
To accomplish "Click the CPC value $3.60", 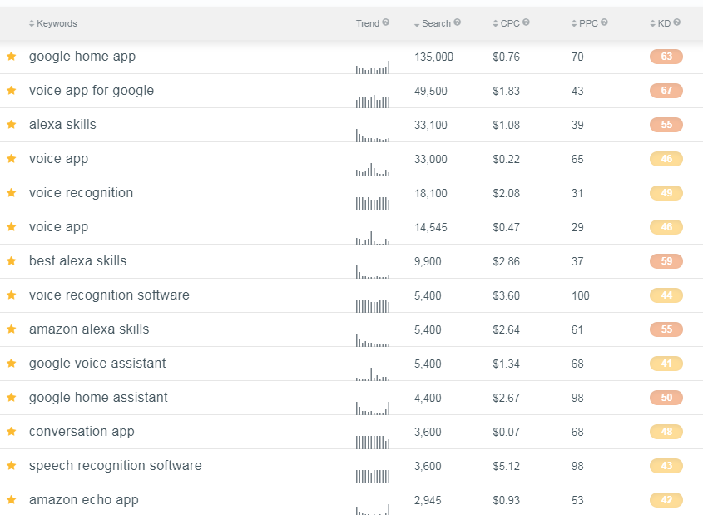I will coord(506,296).
